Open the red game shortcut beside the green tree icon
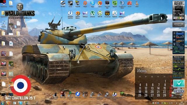This screenshot has height=105, width=187. (63, 94)
